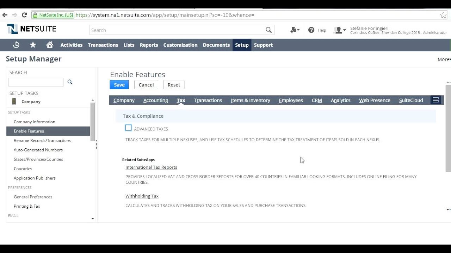Switch to the Analytics subtab
The height and width of the screenshot is (253, 451).
(341, 100)
